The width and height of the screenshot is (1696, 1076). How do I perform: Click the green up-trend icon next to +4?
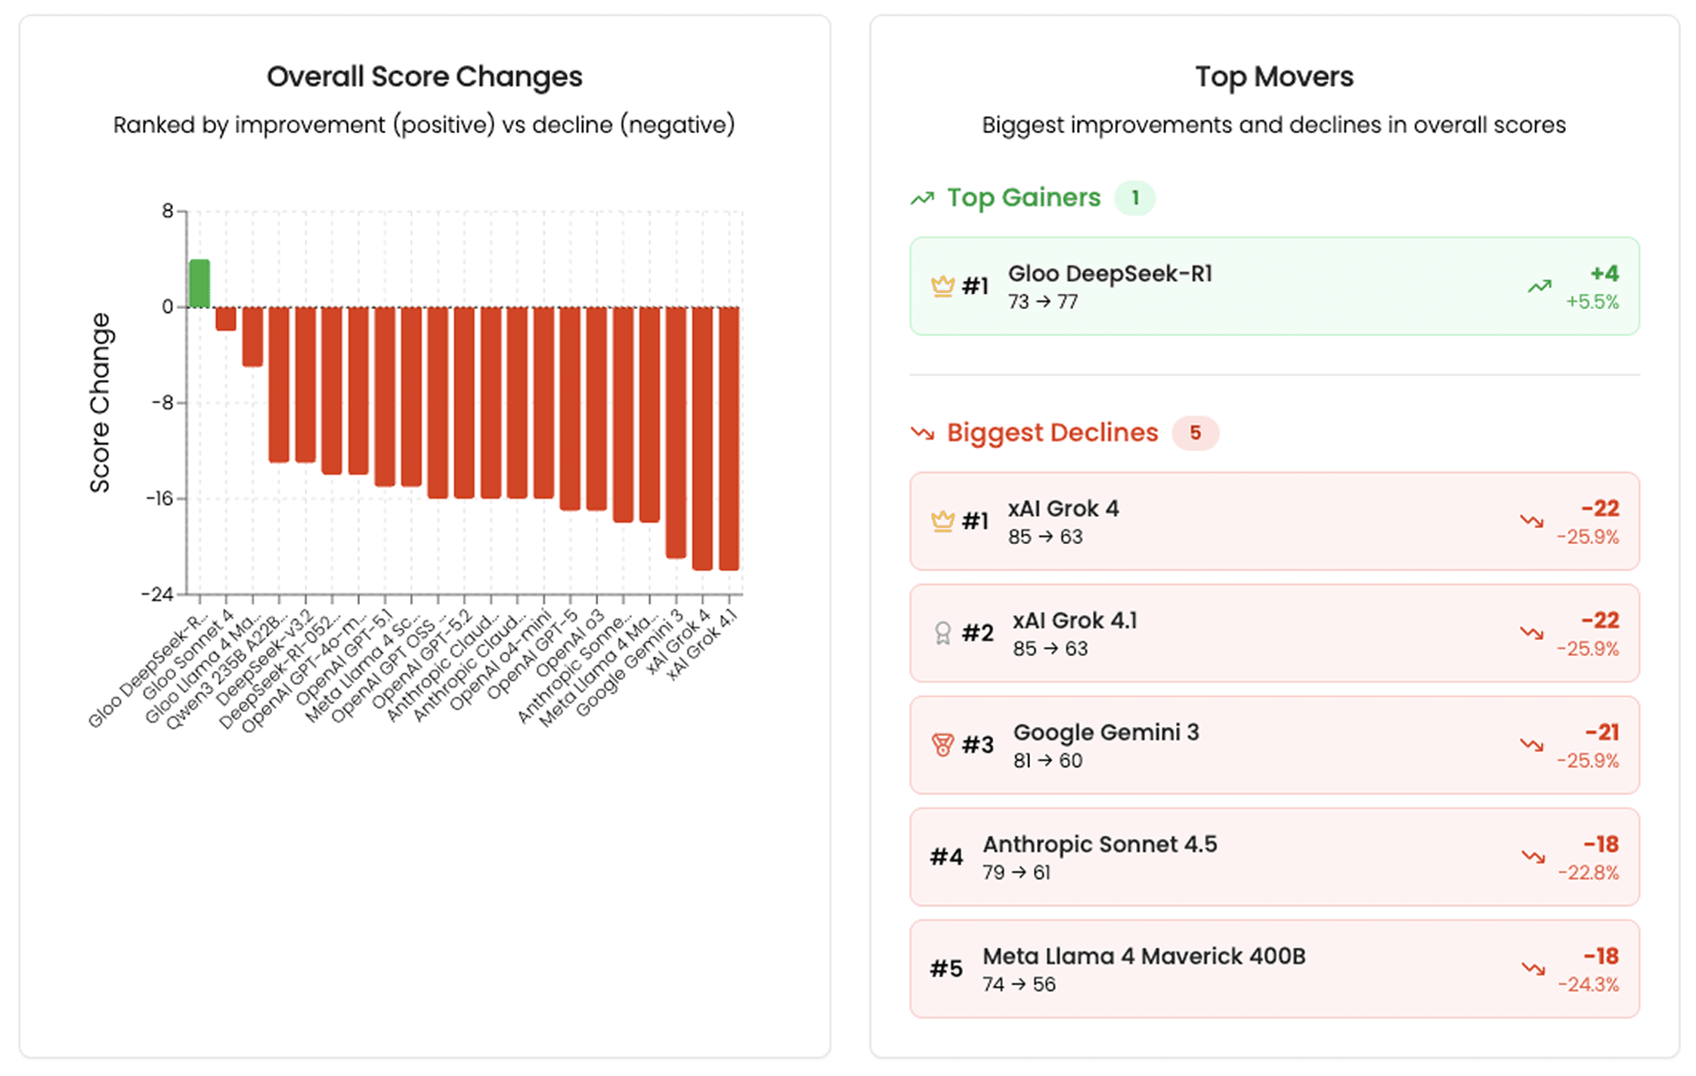(x=1539, y=286)
